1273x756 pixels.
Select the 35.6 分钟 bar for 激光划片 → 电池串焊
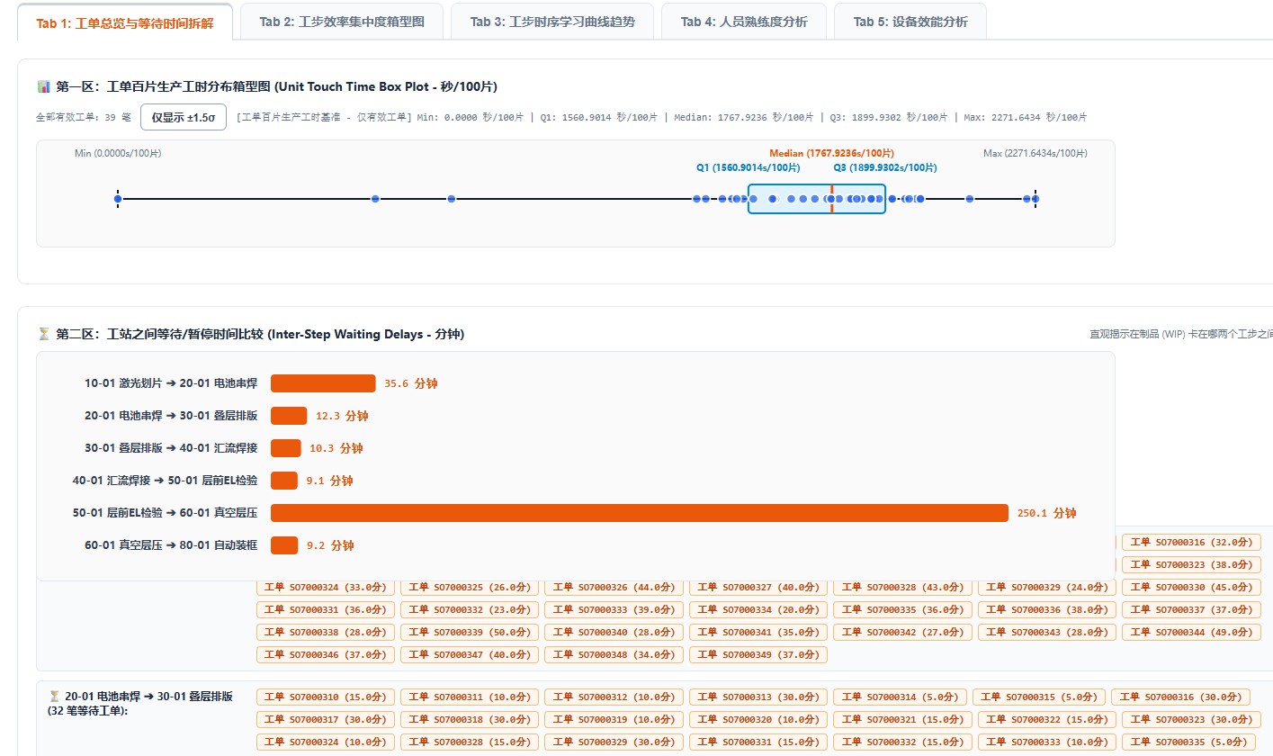click(323, 383)
